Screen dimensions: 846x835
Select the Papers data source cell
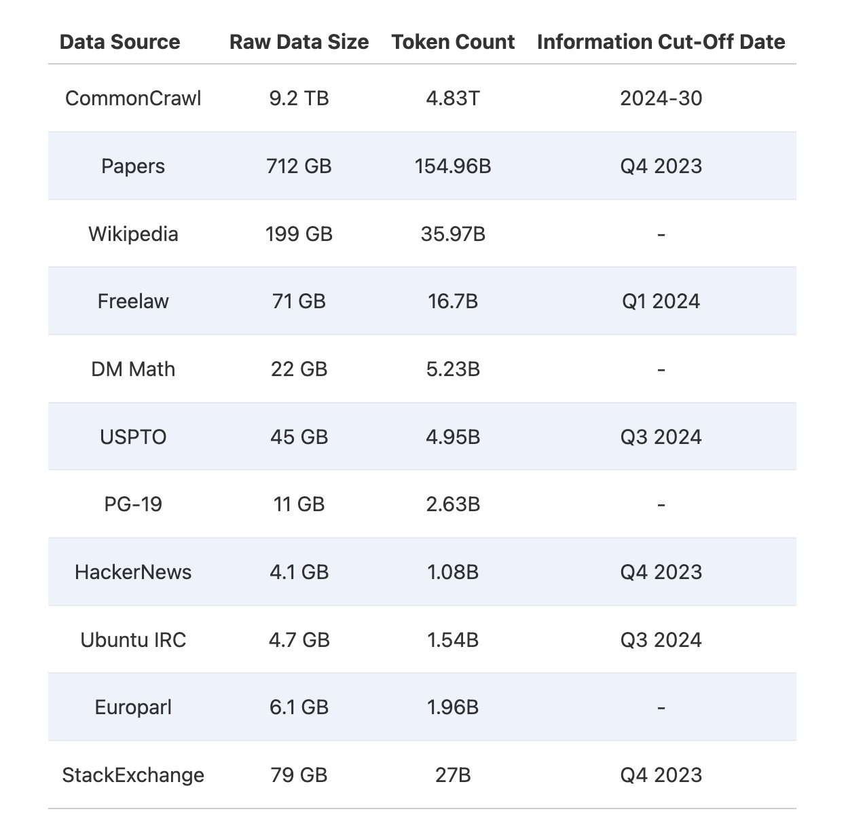133,166
